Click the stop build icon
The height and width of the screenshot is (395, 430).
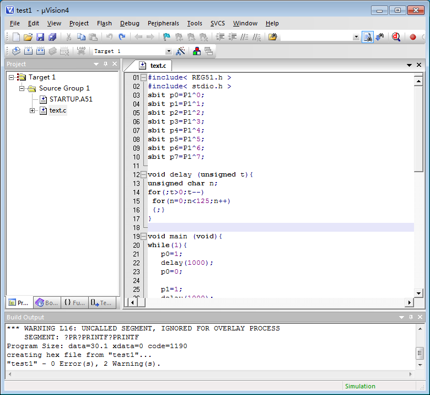click(x=64, y=51)
